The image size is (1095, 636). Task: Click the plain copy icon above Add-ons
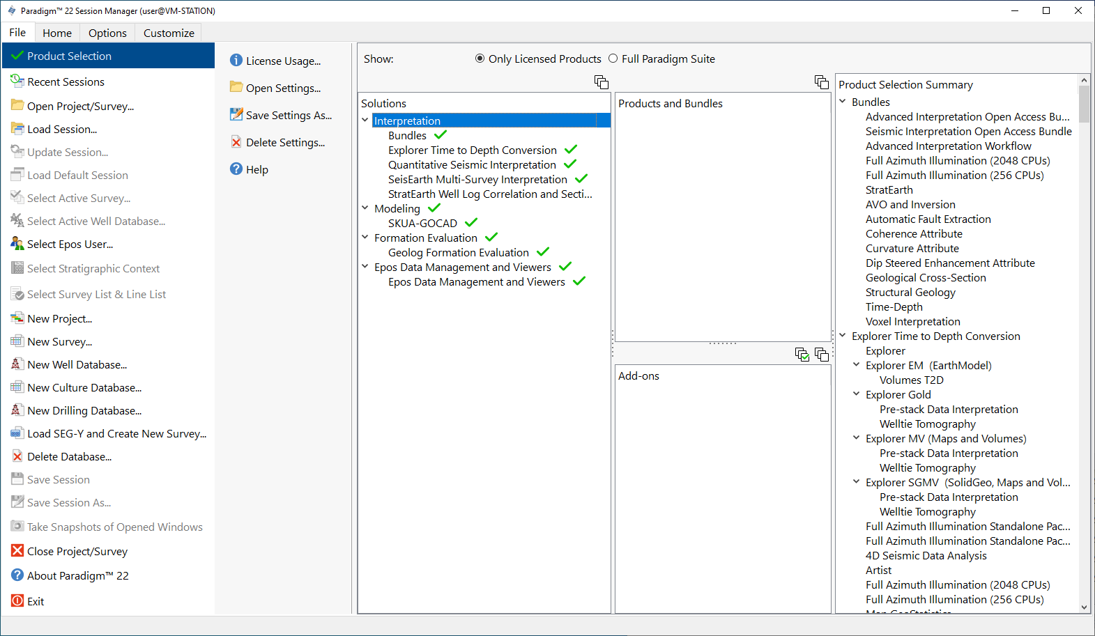tap(822, 355)
